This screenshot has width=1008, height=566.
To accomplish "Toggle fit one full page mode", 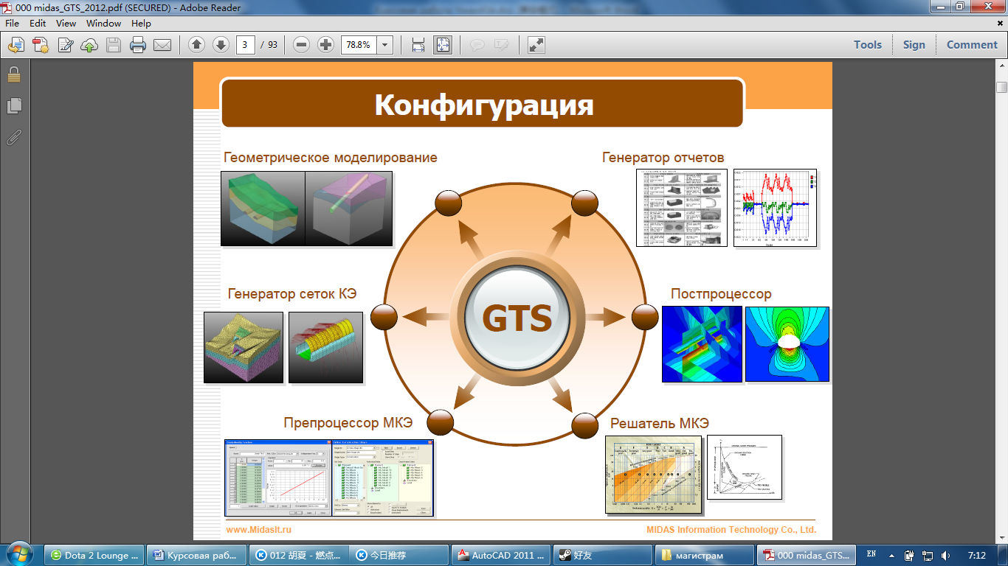I will pos(442,45).
